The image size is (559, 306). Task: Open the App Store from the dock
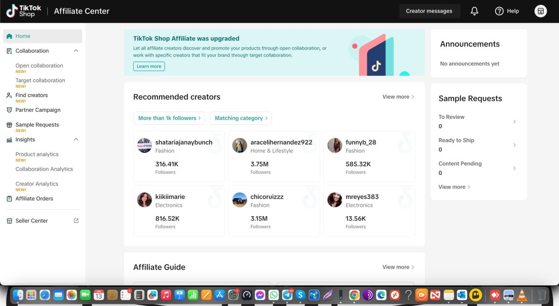(220, 295)
